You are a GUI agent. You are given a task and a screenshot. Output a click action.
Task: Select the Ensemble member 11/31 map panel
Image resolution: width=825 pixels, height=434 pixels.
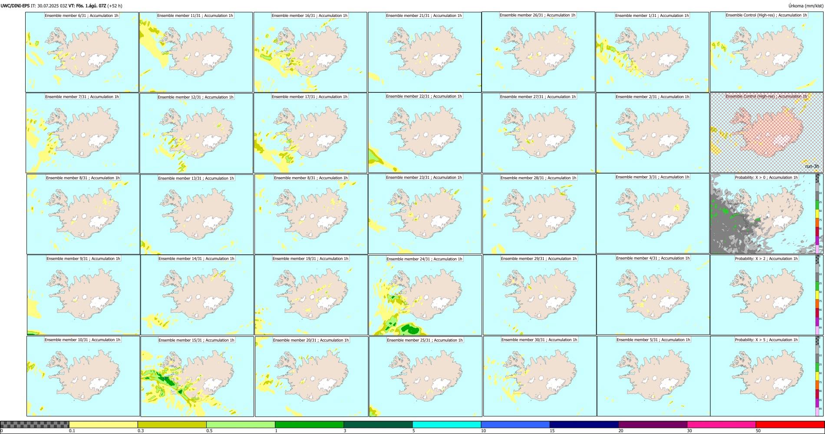click(196, 52)
